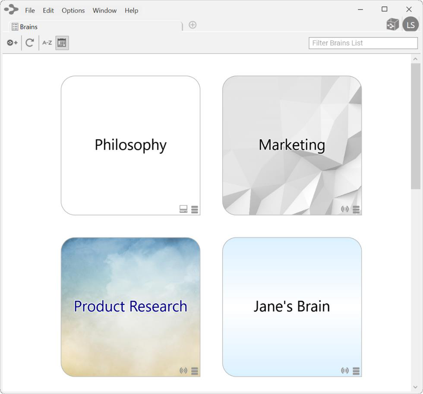Viewport: 423px width, 394px height.
Task: Open the Product Research brain
Action: click(130, 306)
